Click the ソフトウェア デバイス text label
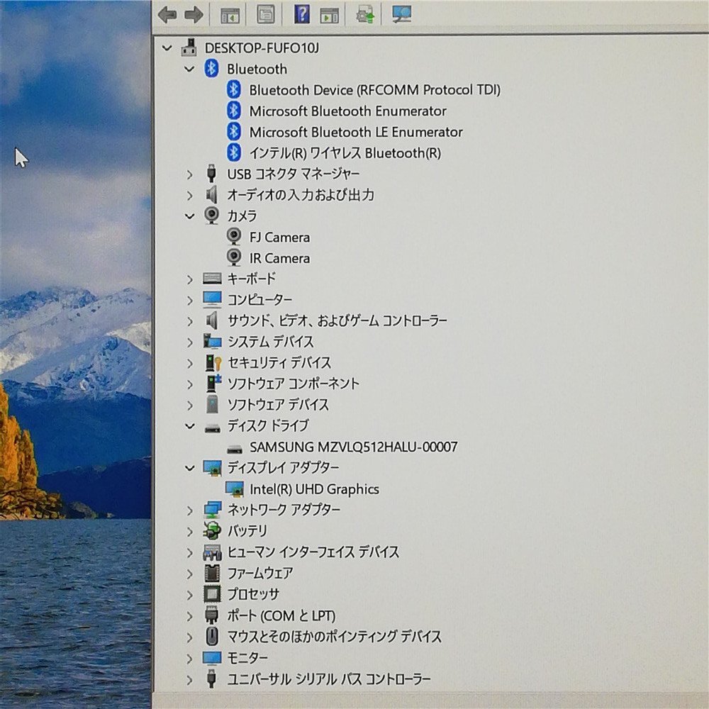Image resolution: width=709 pixels, height=709 pixels. 278,404
